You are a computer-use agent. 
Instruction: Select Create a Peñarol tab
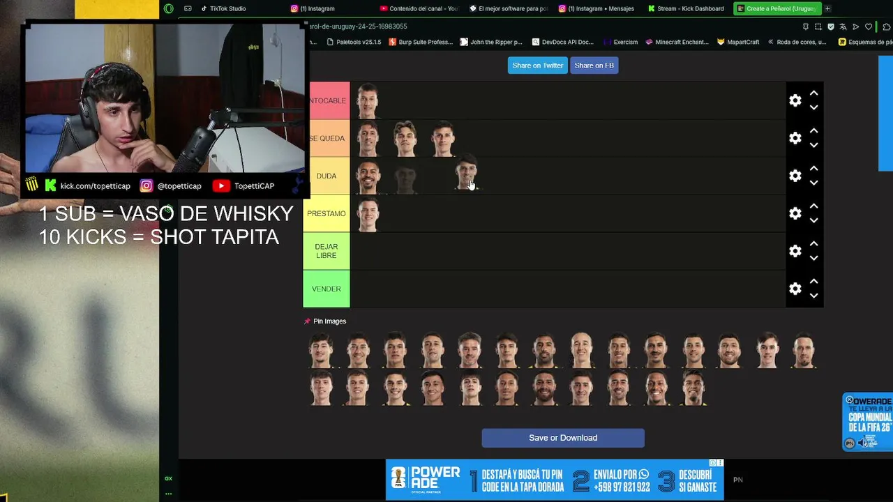click(776, 8)
